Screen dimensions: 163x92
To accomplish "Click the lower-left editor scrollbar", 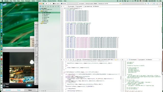I will pyautogui.click(x=121, y=78).
